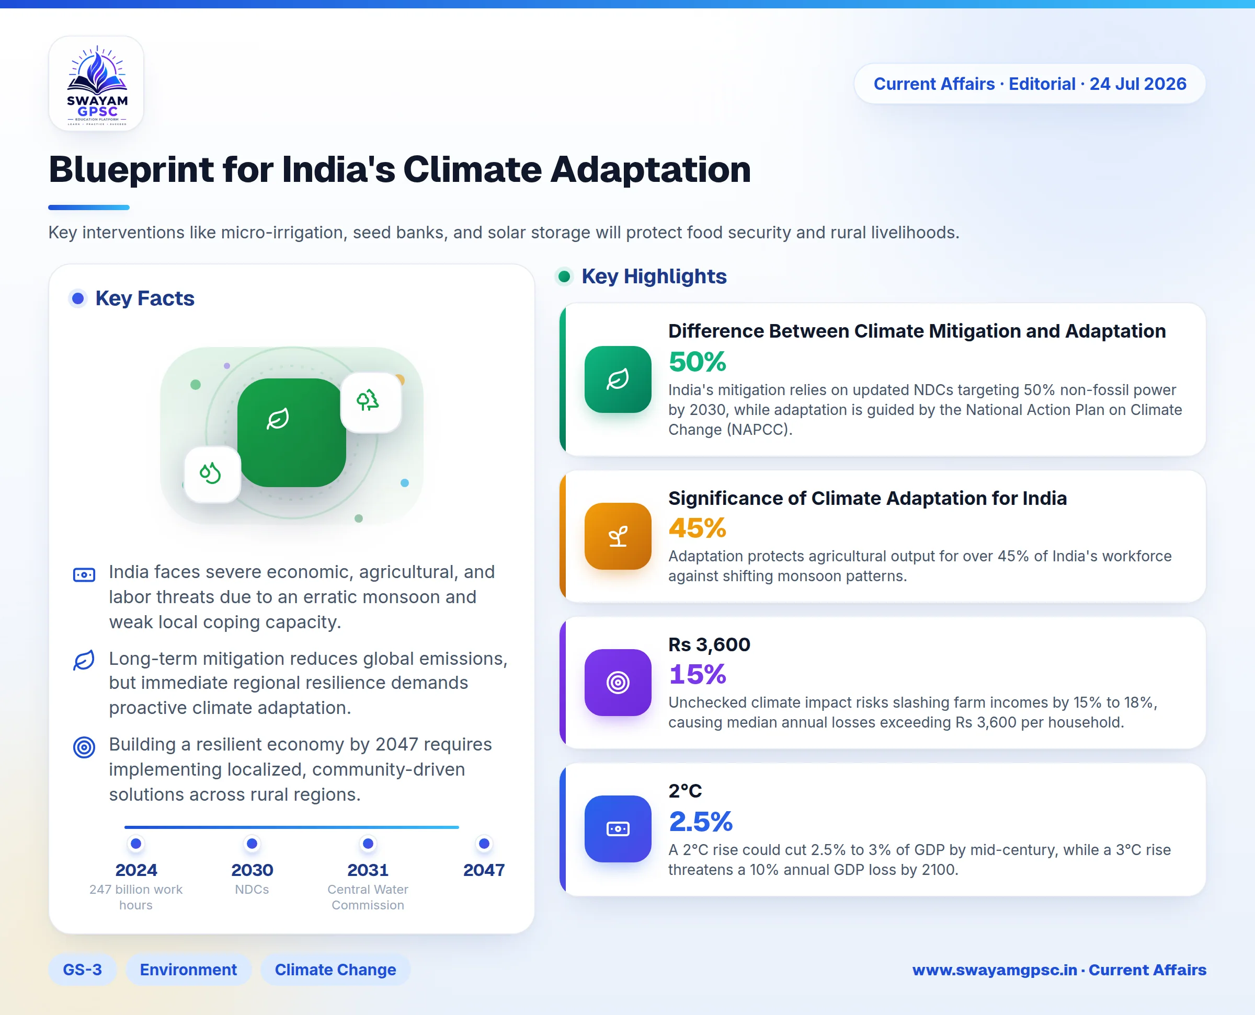The width and height of the screenshot is (1255, 1015).
Task: Click the 247 billion work hours label
Action: [135, 897]
